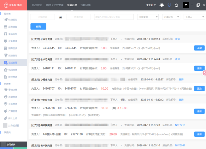Open 设备管理 monitor icon in sidebar
This screenshot has height=149, width=206.
[5, 41]
